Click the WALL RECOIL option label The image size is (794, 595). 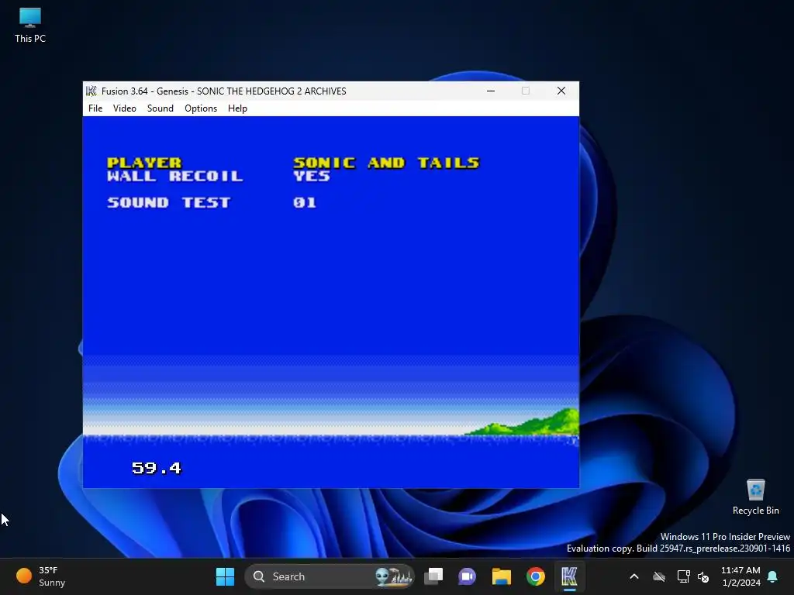[174, 176]
